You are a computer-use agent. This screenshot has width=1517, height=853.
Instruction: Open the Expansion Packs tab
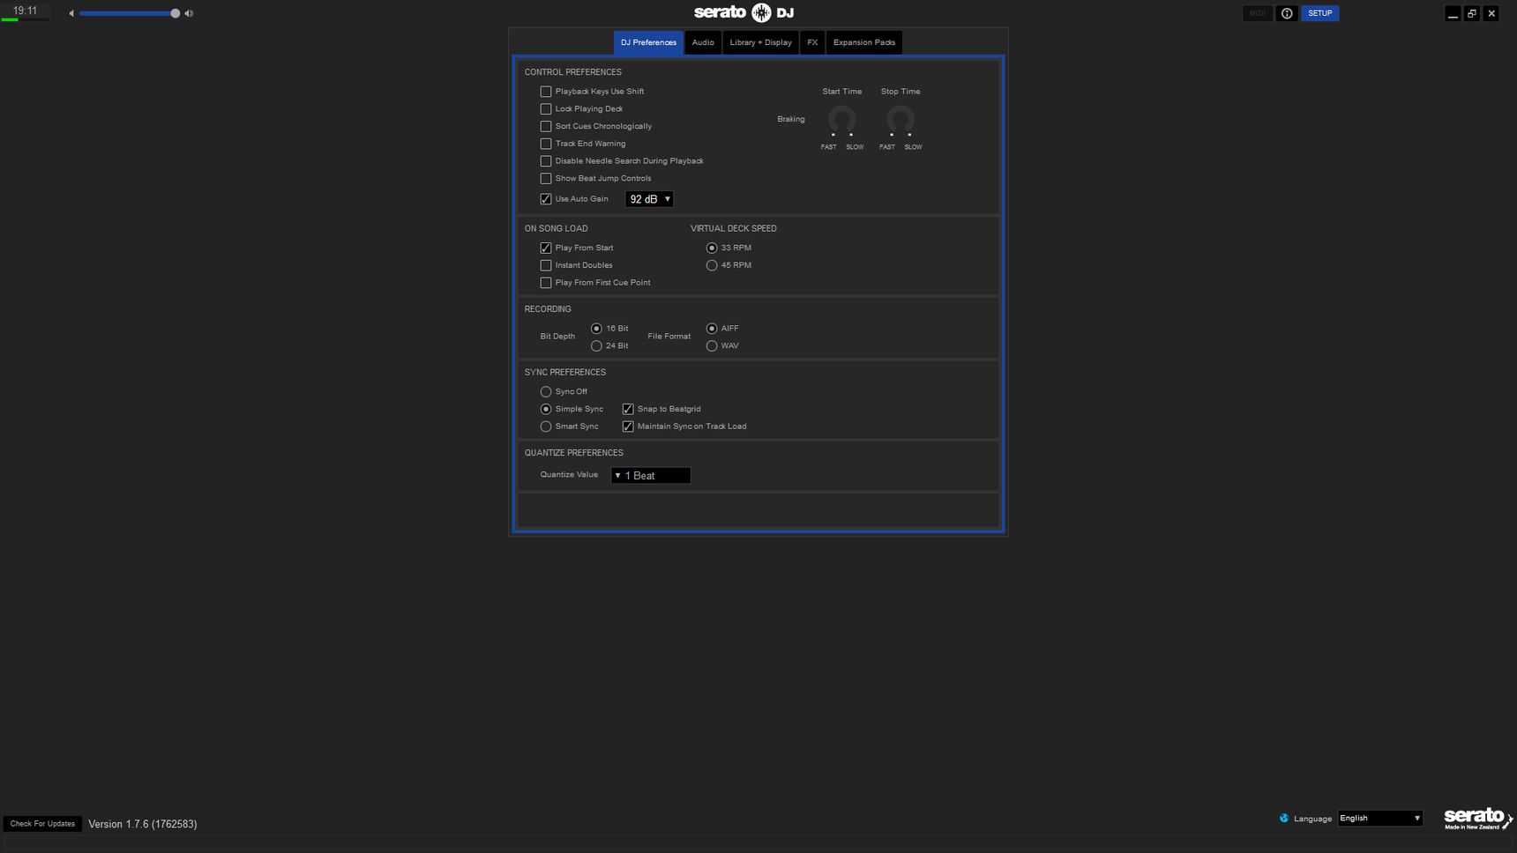(x=864, y=42)
